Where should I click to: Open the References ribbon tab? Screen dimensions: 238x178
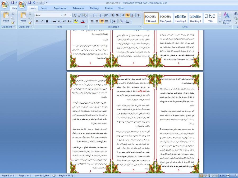pos(78,8)
